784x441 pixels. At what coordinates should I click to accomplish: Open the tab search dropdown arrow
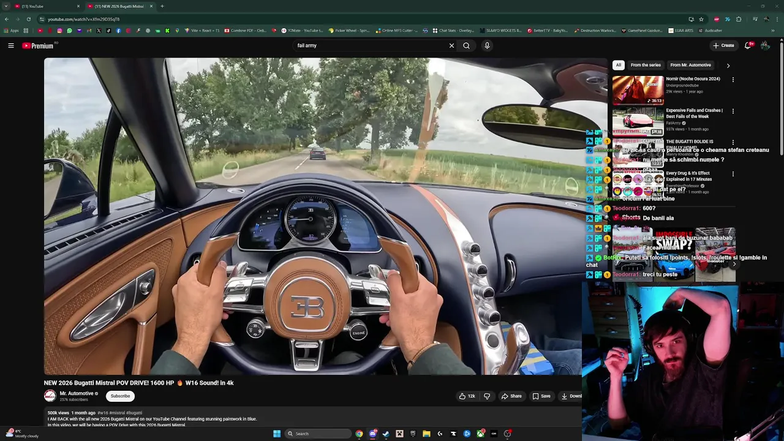pos(6,6)
